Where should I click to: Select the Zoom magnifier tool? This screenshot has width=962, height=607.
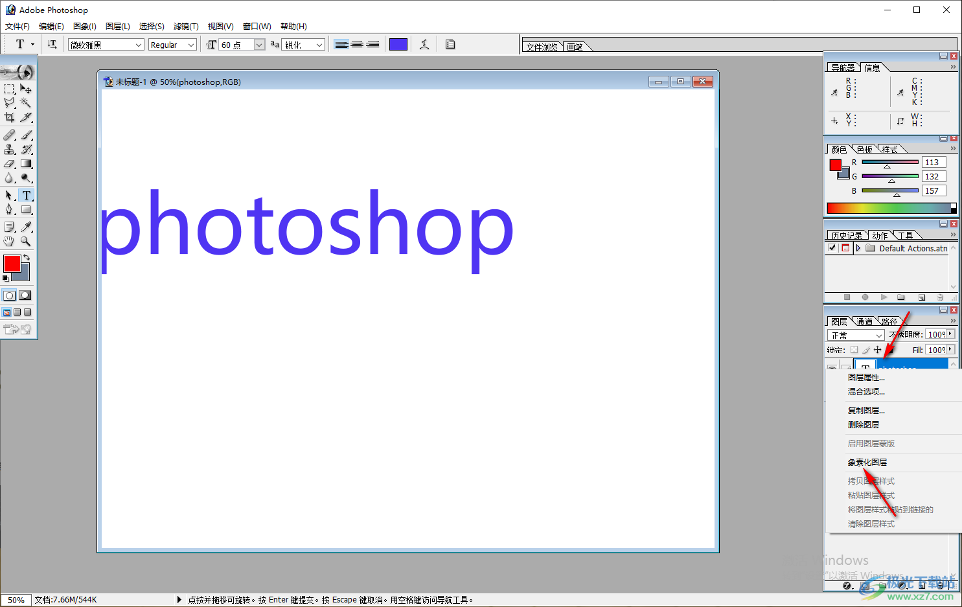click(26, 241)
